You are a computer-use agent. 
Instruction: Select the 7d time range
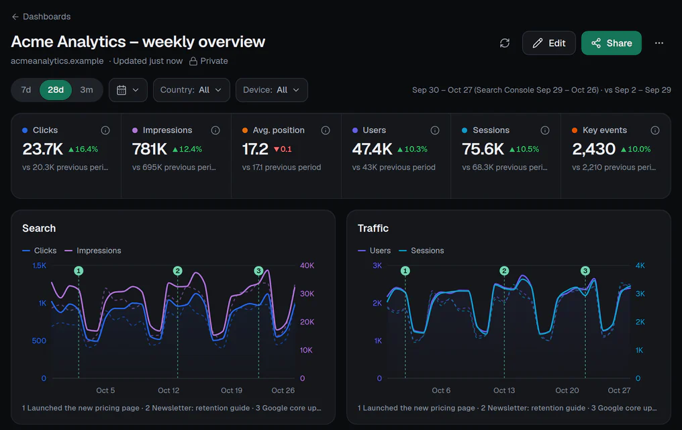pos(26,90)
